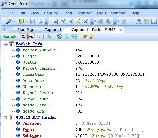The width and height of the screenshot is (158, 138).
Task: Go to next packet with green right arrow
Action: (x=13, y=37)
